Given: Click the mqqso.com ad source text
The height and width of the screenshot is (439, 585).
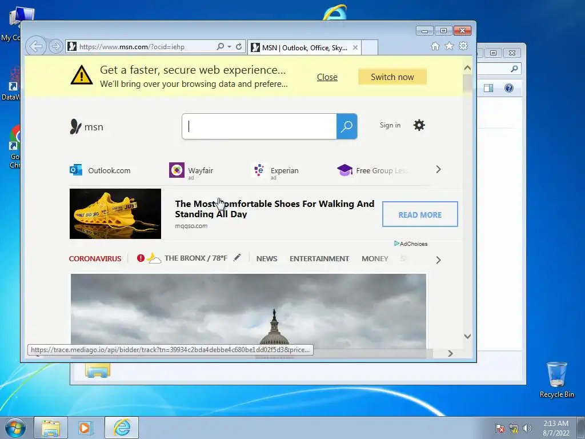Looking at the screenshot, I should [x=191, y=226].
